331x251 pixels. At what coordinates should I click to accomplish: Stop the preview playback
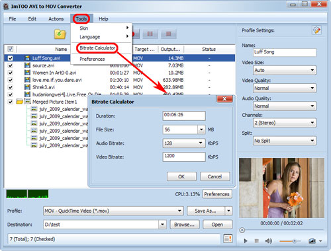click(256, 241)
